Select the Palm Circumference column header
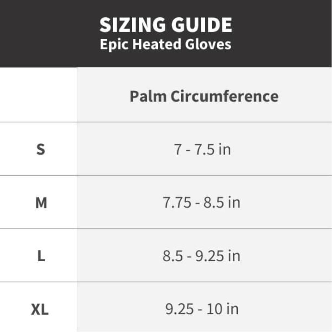The image size is (332, 332). (204, 96)
